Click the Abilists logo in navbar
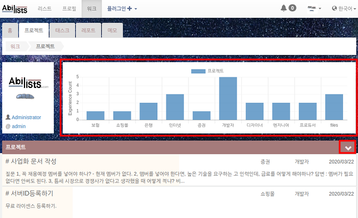Screen dimensions: 358x218 click(x=14, y=9)
